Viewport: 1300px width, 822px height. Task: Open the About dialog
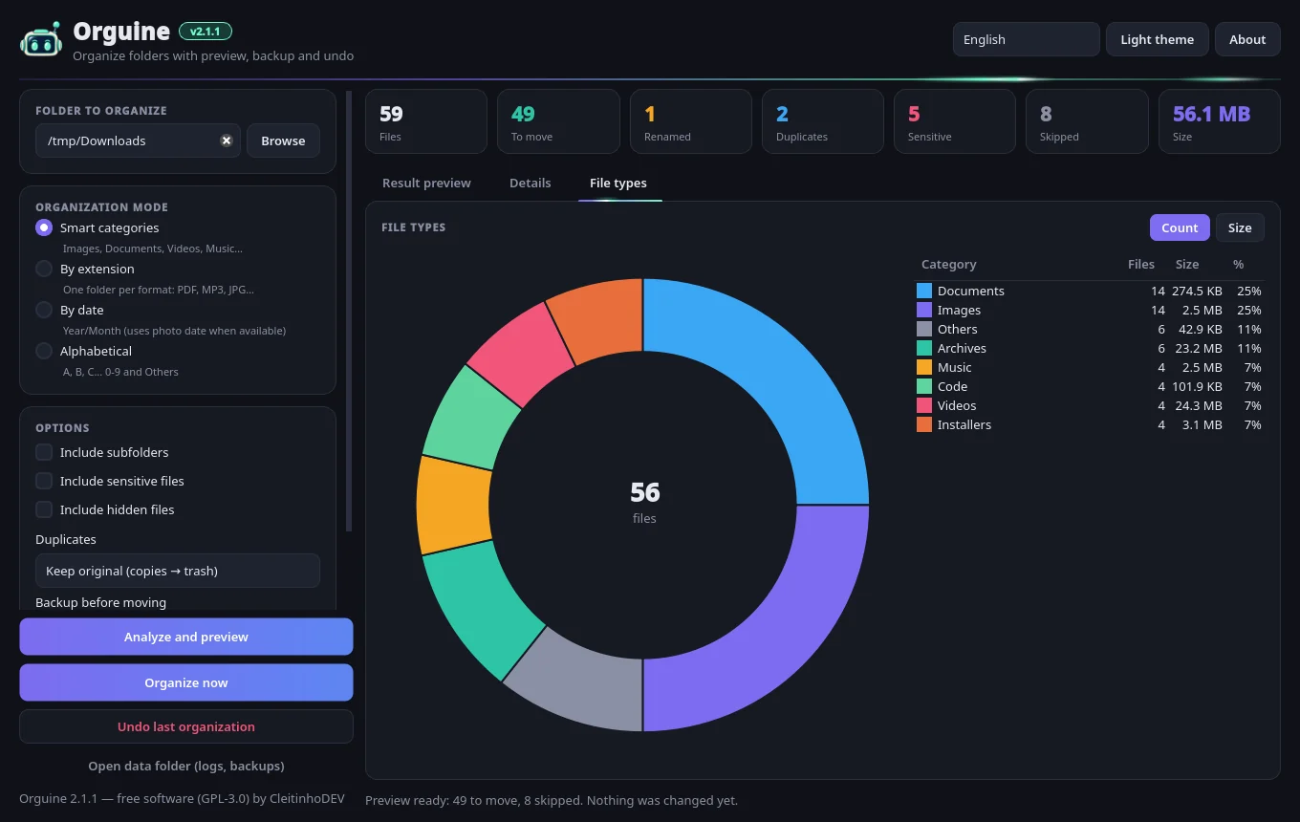[x=1247, y=39]
